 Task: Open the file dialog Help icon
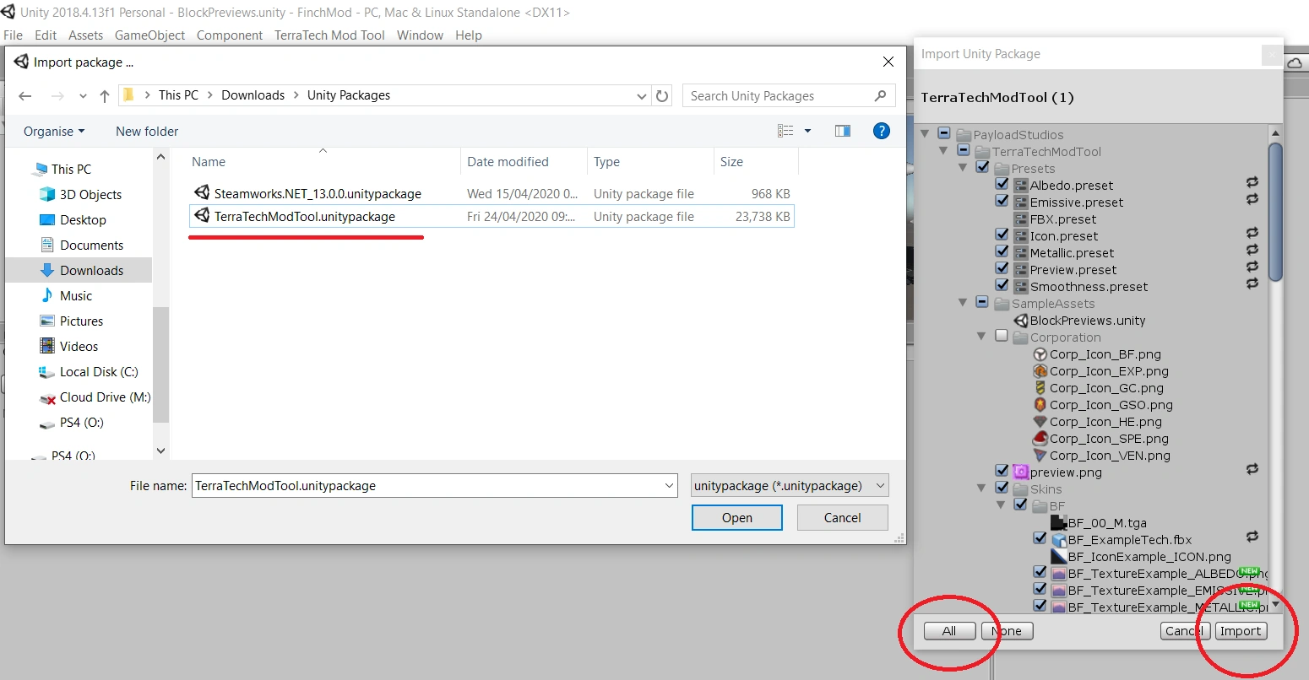(x=881, y=131)
